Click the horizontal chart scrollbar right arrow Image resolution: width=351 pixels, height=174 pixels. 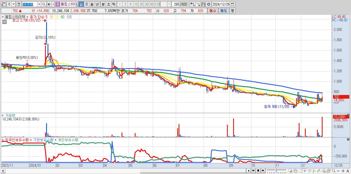(249, 171)
